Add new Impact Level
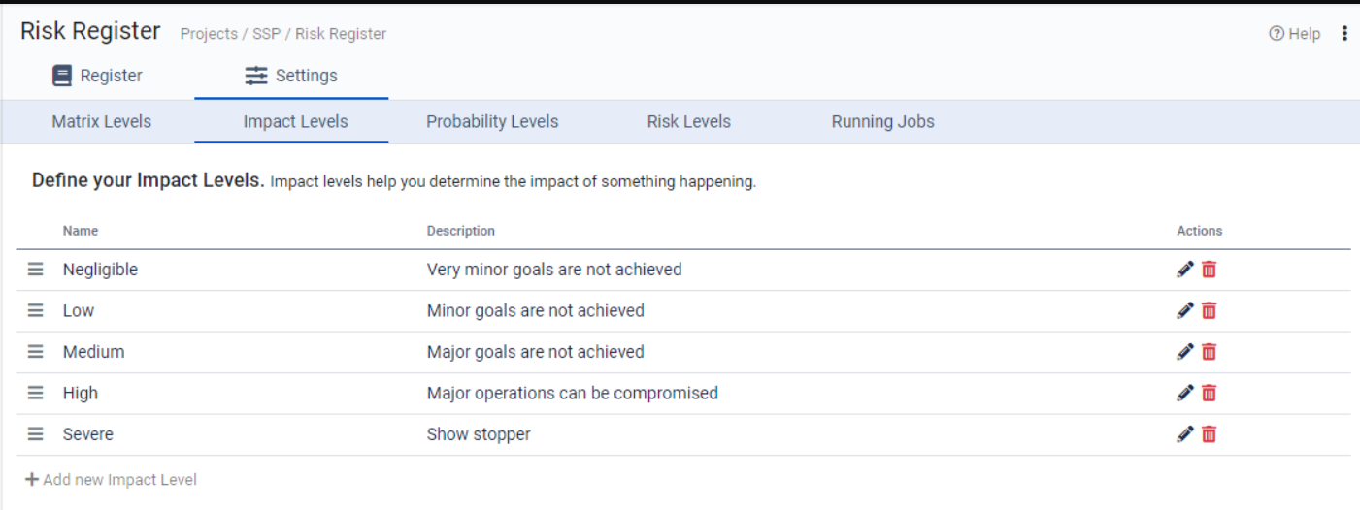The image size is (1360, 510). [112, 480]
